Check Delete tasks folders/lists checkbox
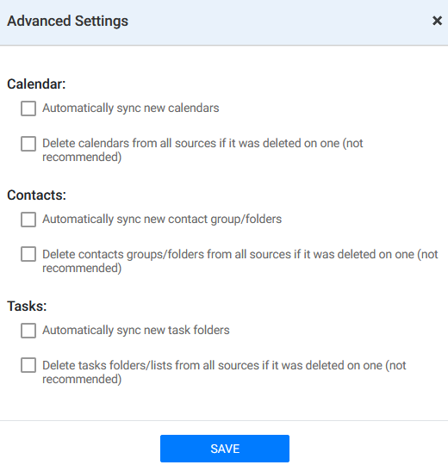 coord(28,366)
